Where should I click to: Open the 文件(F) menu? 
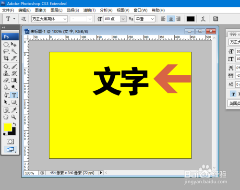click(8, 11)
